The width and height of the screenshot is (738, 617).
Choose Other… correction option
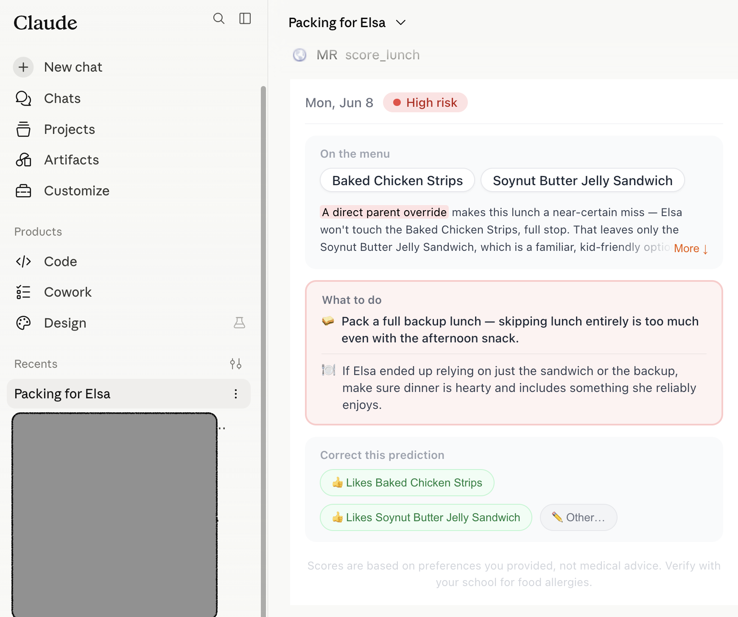pos(579,517)
